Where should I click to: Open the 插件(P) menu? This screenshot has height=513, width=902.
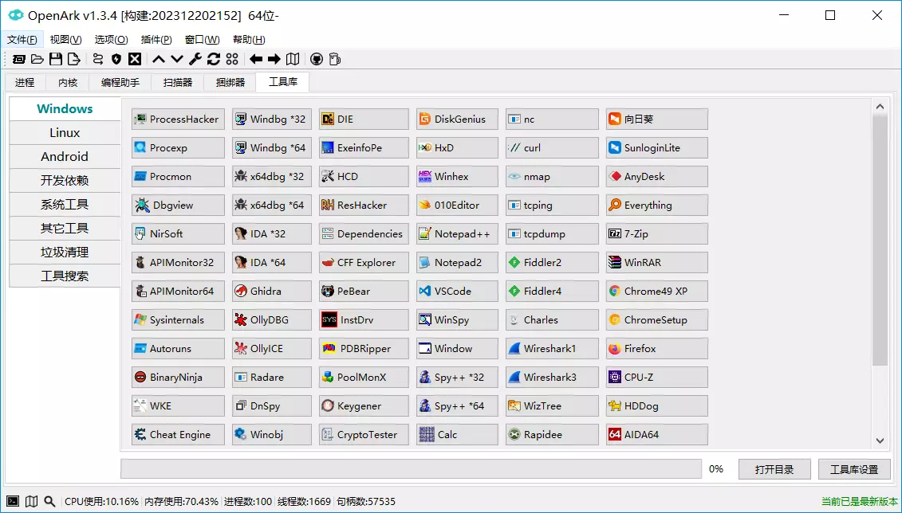coord(156,40)
